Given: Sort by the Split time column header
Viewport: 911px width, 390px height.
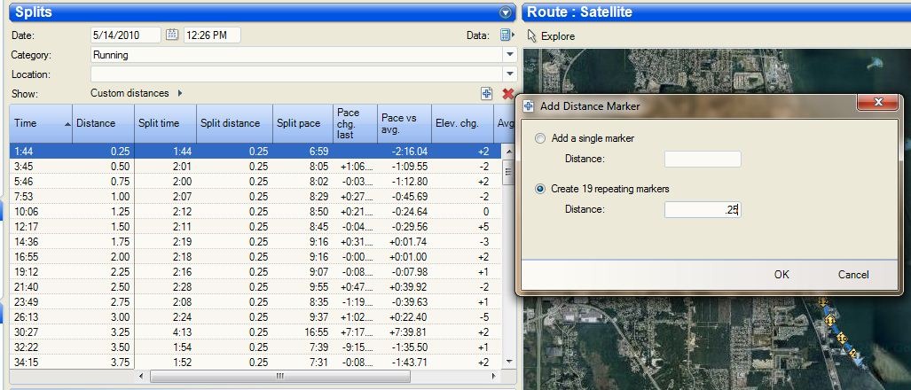Looking at the screenshot, I should (x=166, y=123).
